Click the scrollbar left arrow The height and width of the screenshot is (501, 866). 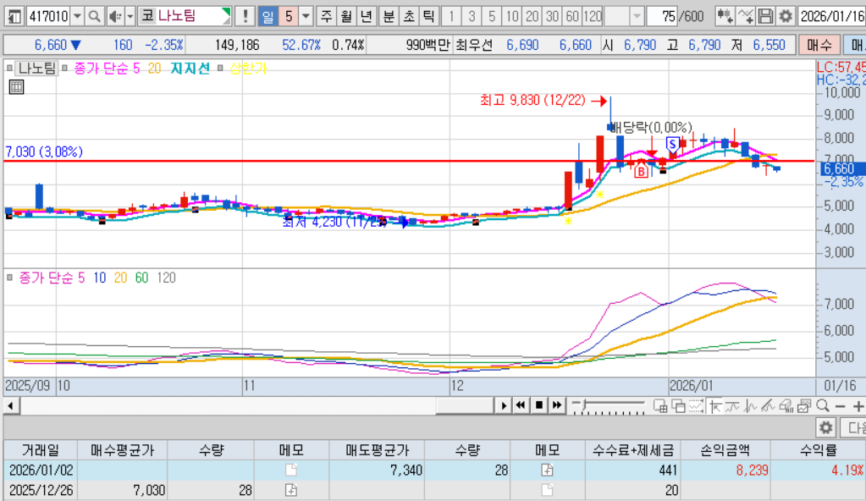click(10, 406)
